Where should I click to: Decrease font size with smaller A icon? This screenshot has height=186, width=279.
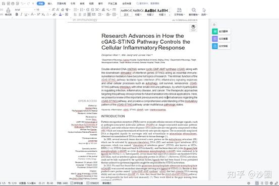(x=58, y=10)
